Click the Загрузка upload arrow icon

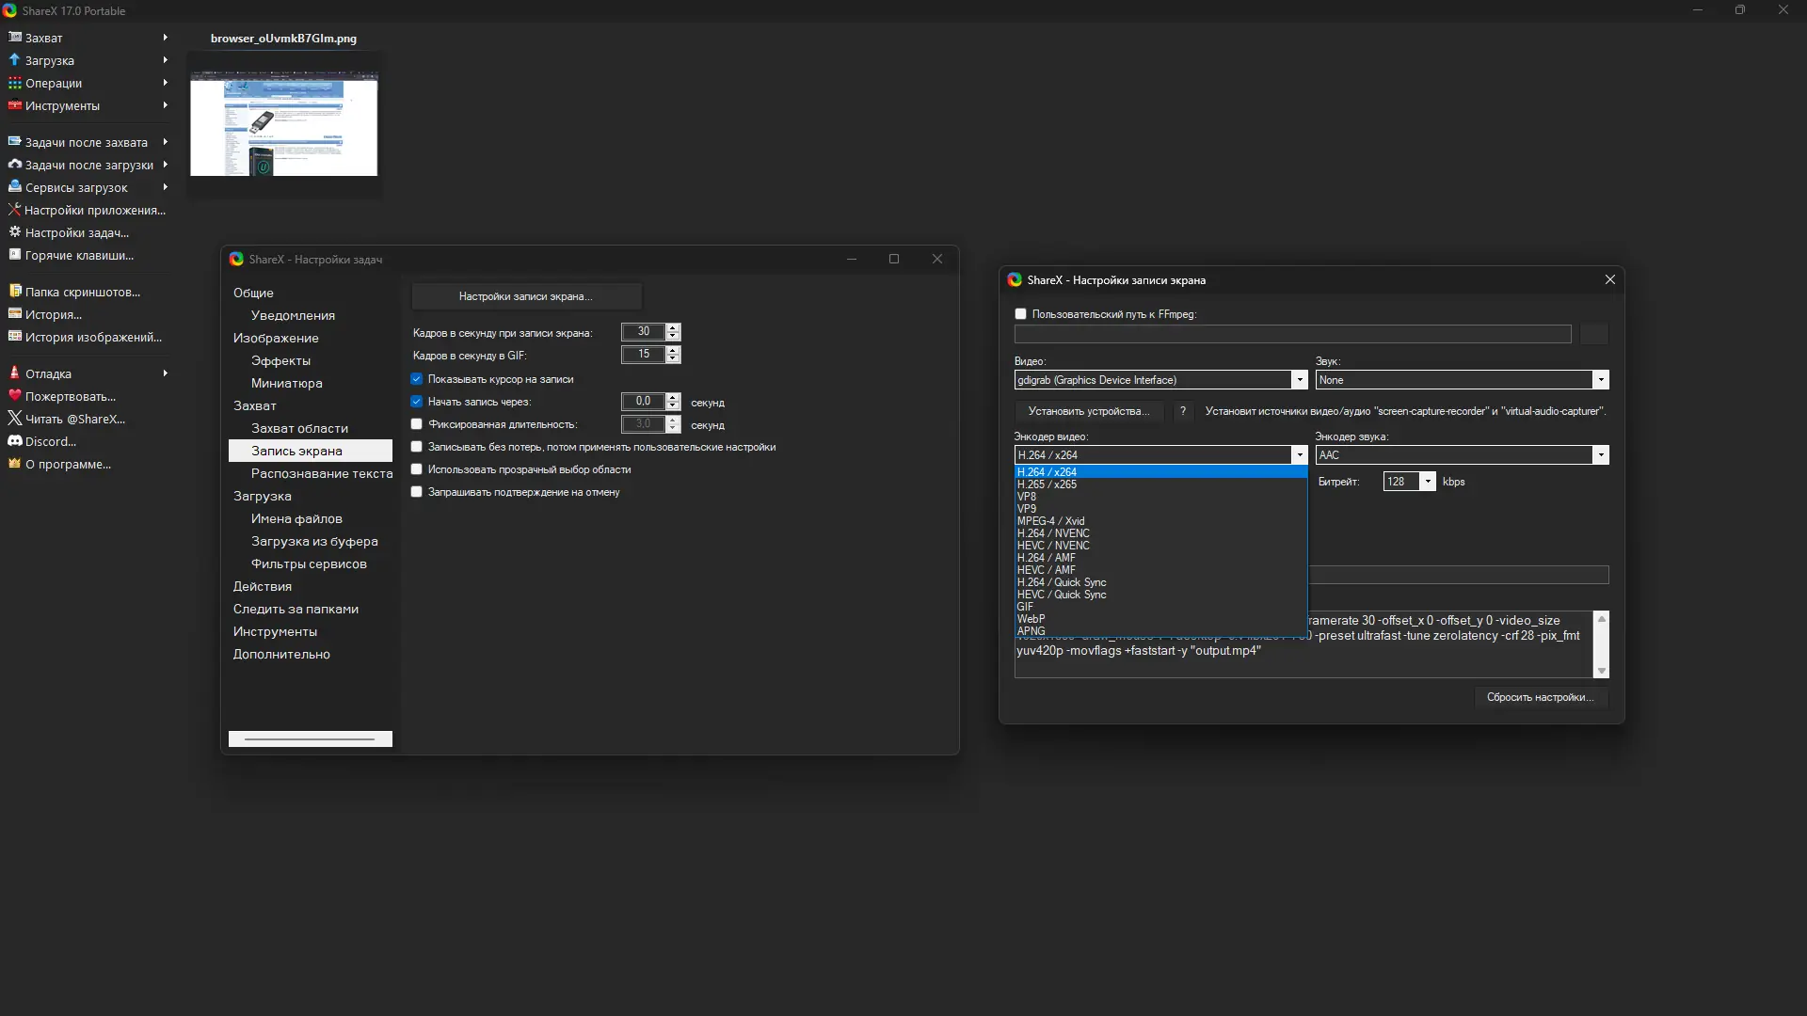click(x=14, y=59)
